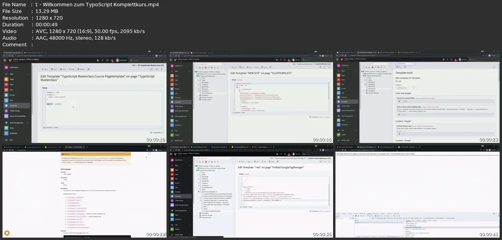This screenshot has width=502, height=240.
Task: Click Redirects module icon in 00:00:10 thumbnail
Action: tap(6, 133)
